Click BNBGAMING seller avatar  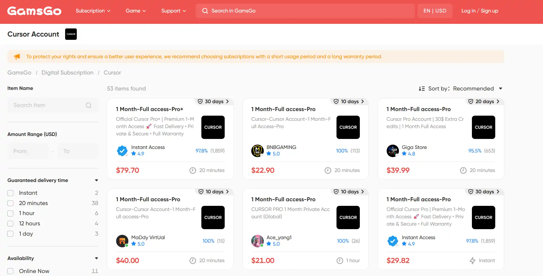pos(257,151)
